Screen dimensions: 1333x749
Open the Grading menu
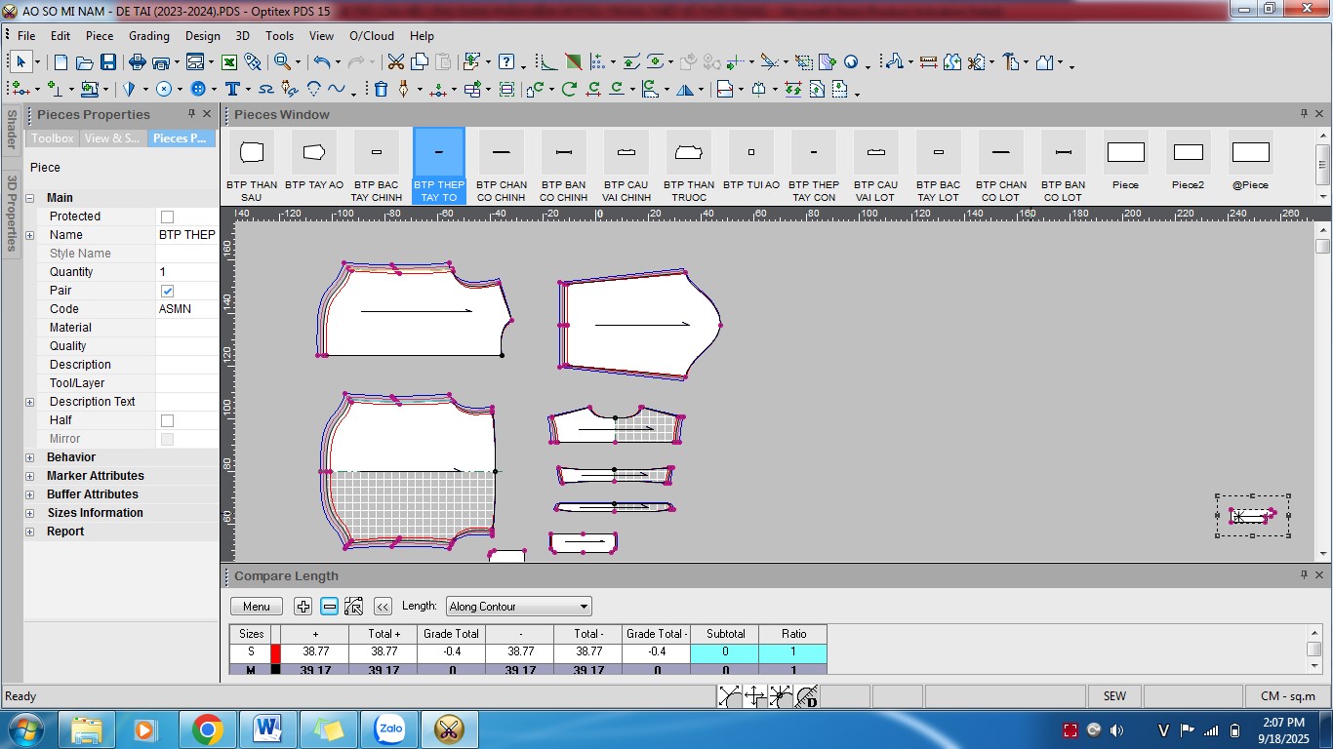[148, 36]
